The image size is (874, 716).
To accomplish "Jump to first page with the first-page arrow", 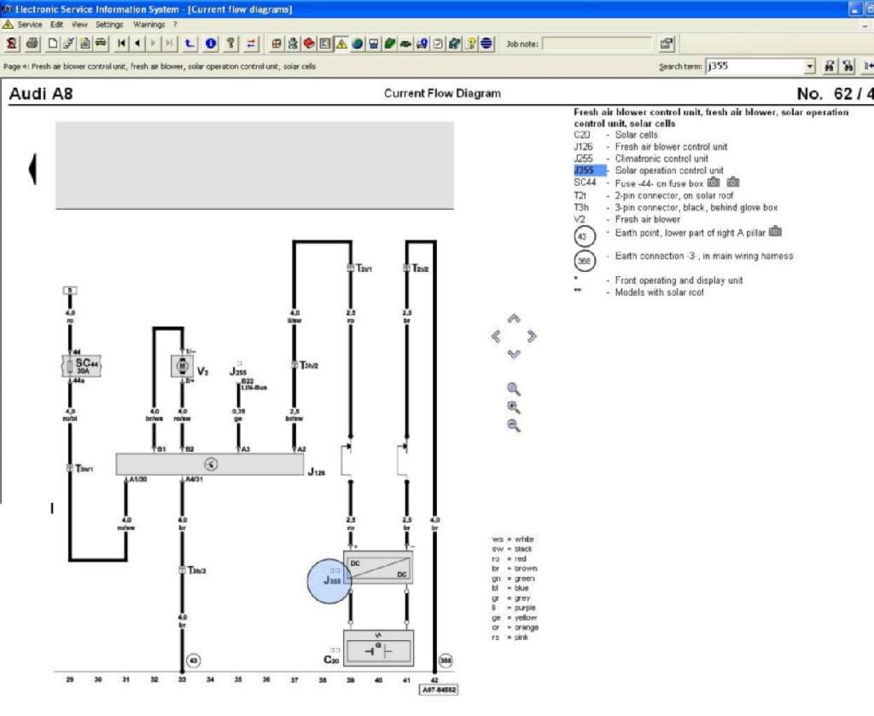I will pyautogui.click(x=121, y=43).
